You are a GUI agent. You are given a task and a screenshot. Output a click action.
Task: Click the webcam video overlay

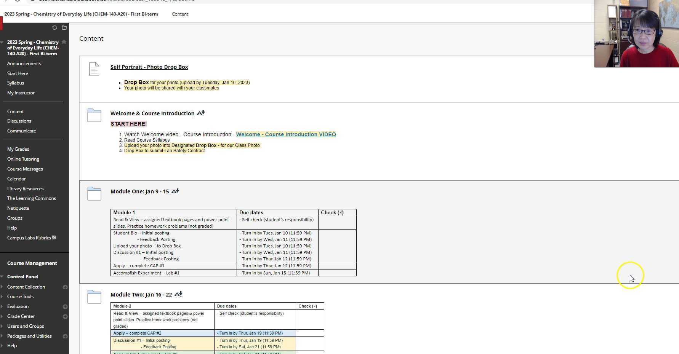[x=636, y=33]
